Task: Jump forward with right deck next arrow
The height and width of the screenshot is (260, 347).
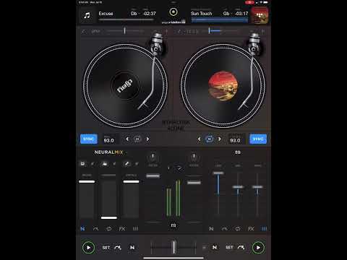Action: [219, 139]
